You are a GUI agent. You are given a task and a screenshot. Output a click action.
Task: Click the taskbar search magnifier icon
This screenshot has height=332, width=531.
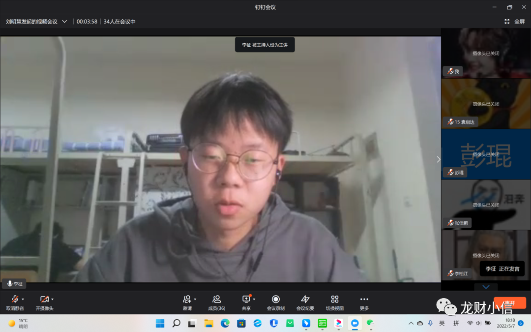(176, 323)
